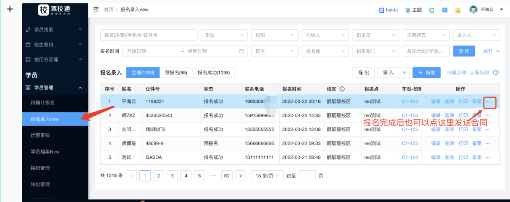Viewport: 510px width, 202px height.
Task: Click the 跳至 page number input
Action: click(x=307, y=176)
